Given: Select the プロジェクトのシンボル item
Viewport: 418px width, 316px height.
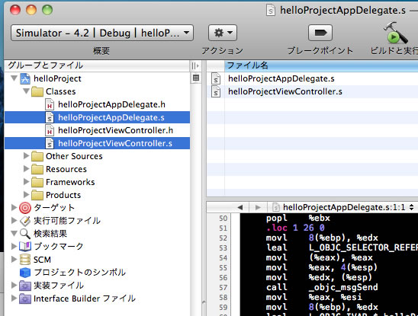Looking at the screenshot, I should coord(79,273).
